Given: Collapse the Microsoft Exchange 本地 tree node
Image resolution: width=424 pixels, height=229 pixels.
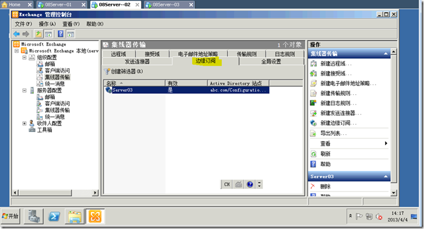Looking at the screenshot, I should pyautogui.click(x=17, y=51).
